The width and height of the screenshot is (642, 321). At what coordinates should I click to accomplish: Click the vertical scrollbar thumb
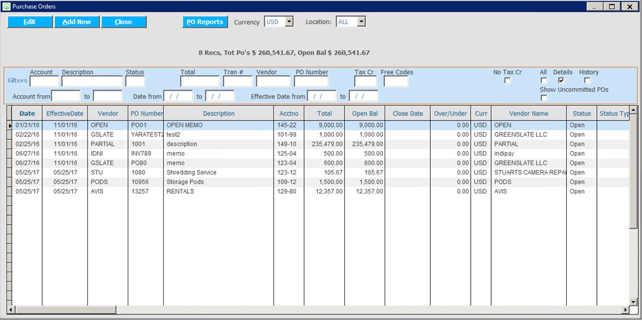click(x=633, y=171)
